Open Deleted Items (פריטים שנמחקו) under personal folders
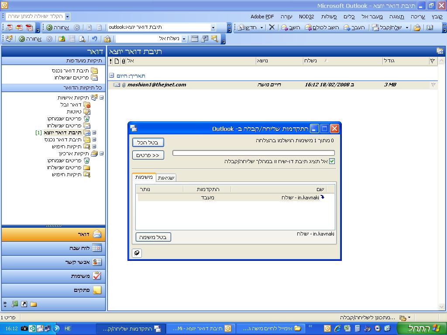The image size is (447, 335). [x=69, y=119]
